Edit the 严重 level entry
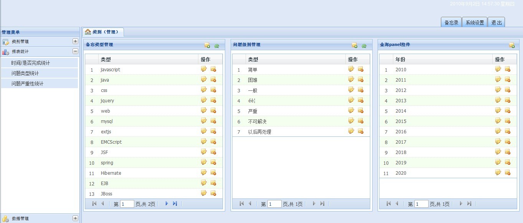 point(351,110)
